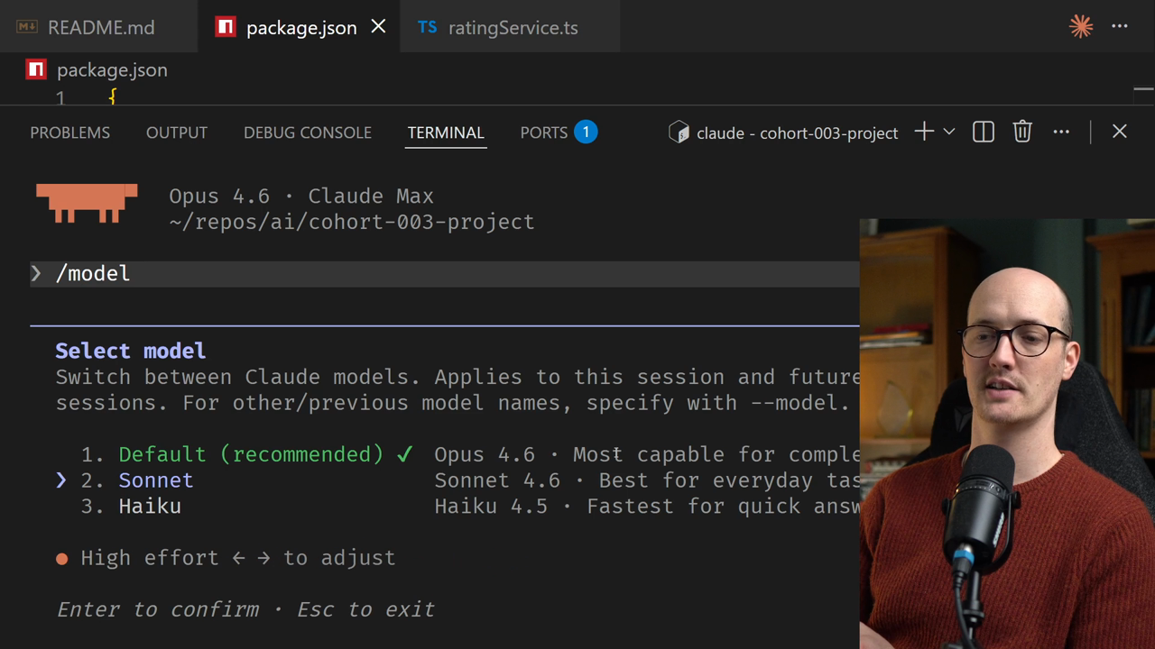Open terminal panel More Actions ellipsis
Image resolution: width=1155 pixels, height=649 pixels.
coord(1061,132)
